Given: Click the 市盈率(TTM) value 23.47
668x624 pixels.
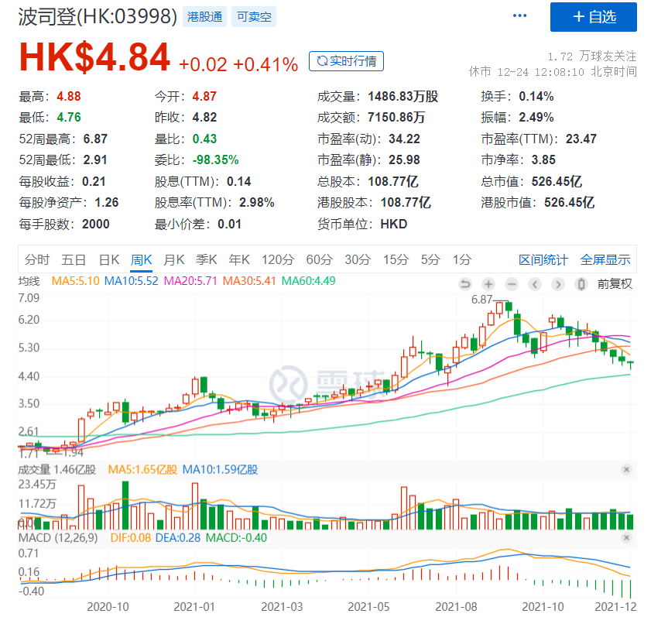Looking at the screenshot, I should (x=581, y=139).
